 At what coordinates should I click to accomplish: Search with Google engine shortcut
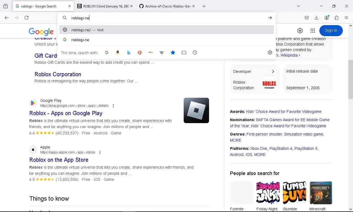107,52
